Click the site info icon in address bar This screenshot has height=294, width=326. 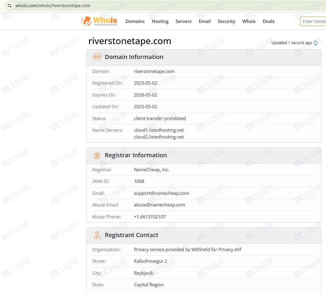[x=10, y=6]
